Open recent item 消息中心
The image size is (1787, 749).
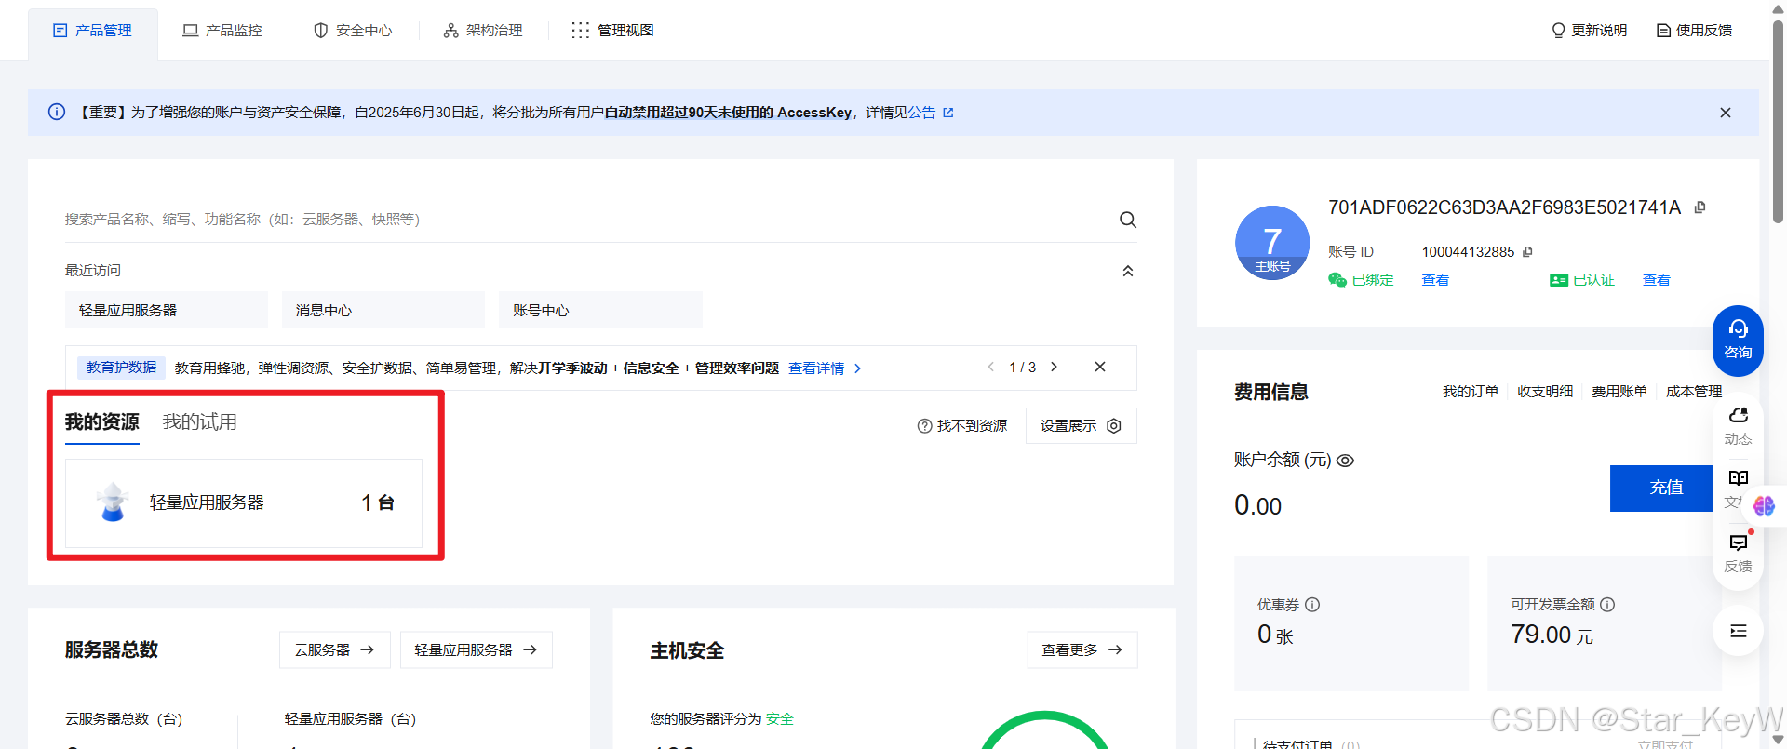383,310
